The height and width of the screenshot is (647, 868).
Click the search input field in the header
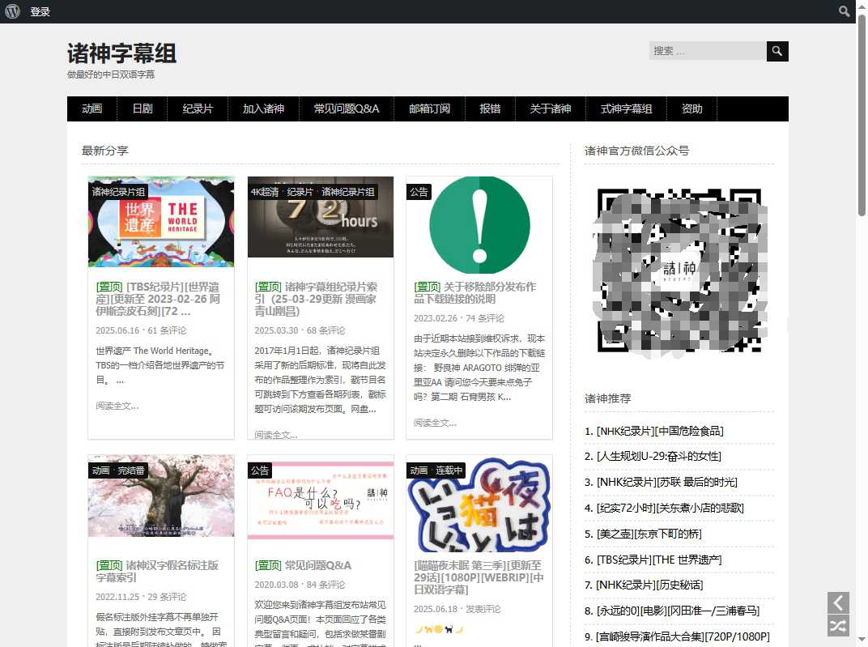coord(706,50)
